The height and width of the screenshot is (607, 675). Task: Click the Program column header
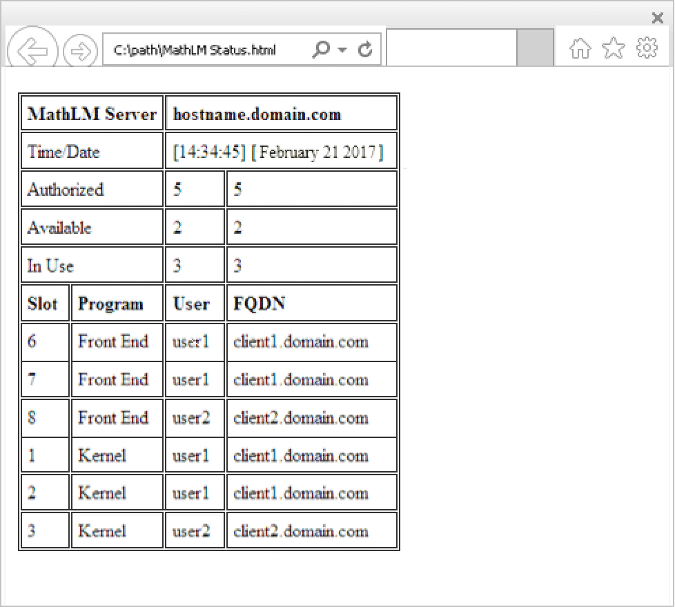pyautogui.click(x=117, y=304)
